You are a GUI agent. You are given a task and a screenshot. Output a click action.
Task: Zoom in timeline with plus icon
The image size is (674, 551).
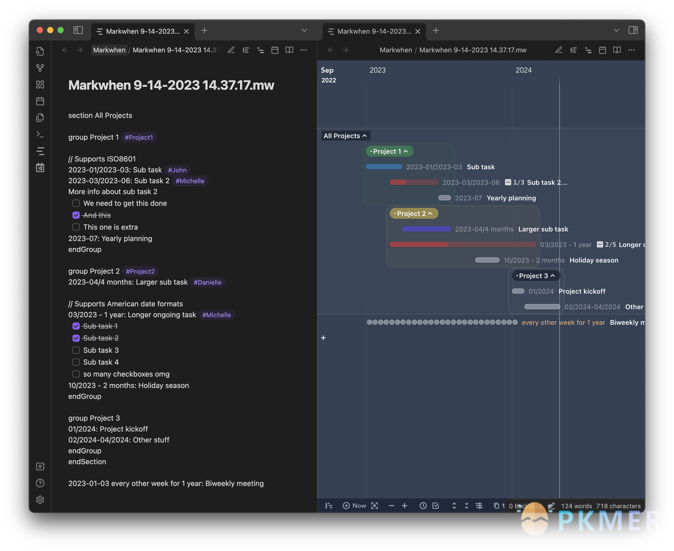click(405, 506)
